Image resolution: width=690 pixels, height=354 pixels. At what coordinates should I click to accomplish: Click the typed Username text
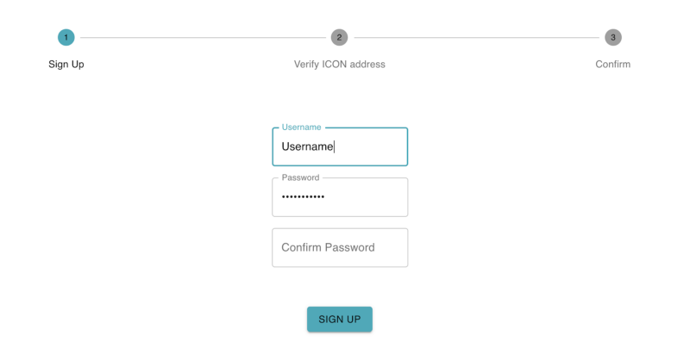tap(307, 147)
